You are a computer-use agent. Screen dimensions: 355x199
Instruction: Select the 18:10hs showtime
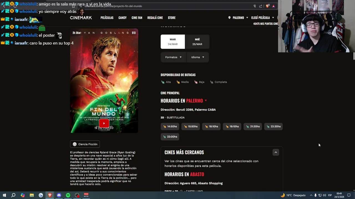pos(211,127)
